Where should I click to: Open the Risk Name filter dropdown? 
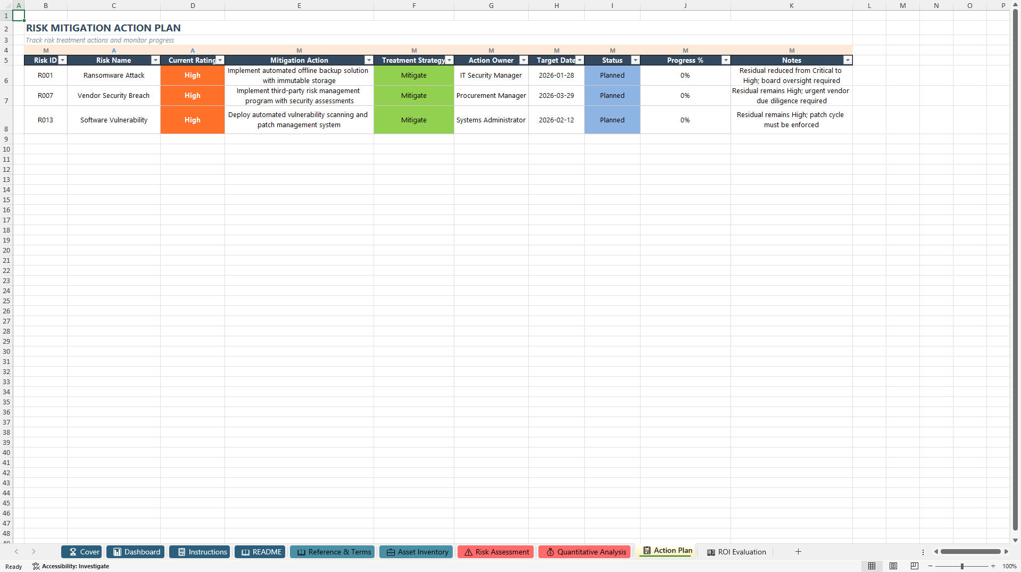coord(155,60)
